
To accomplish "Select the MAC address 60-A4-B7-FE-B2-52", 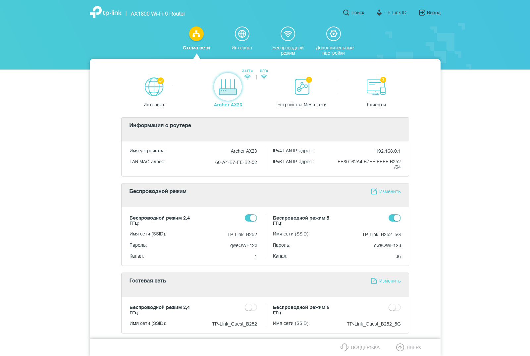I will tap(236, 162).
